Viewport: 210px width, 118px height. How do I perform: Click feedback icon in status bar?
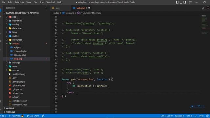pyautogui.click(x=207, y=116)
